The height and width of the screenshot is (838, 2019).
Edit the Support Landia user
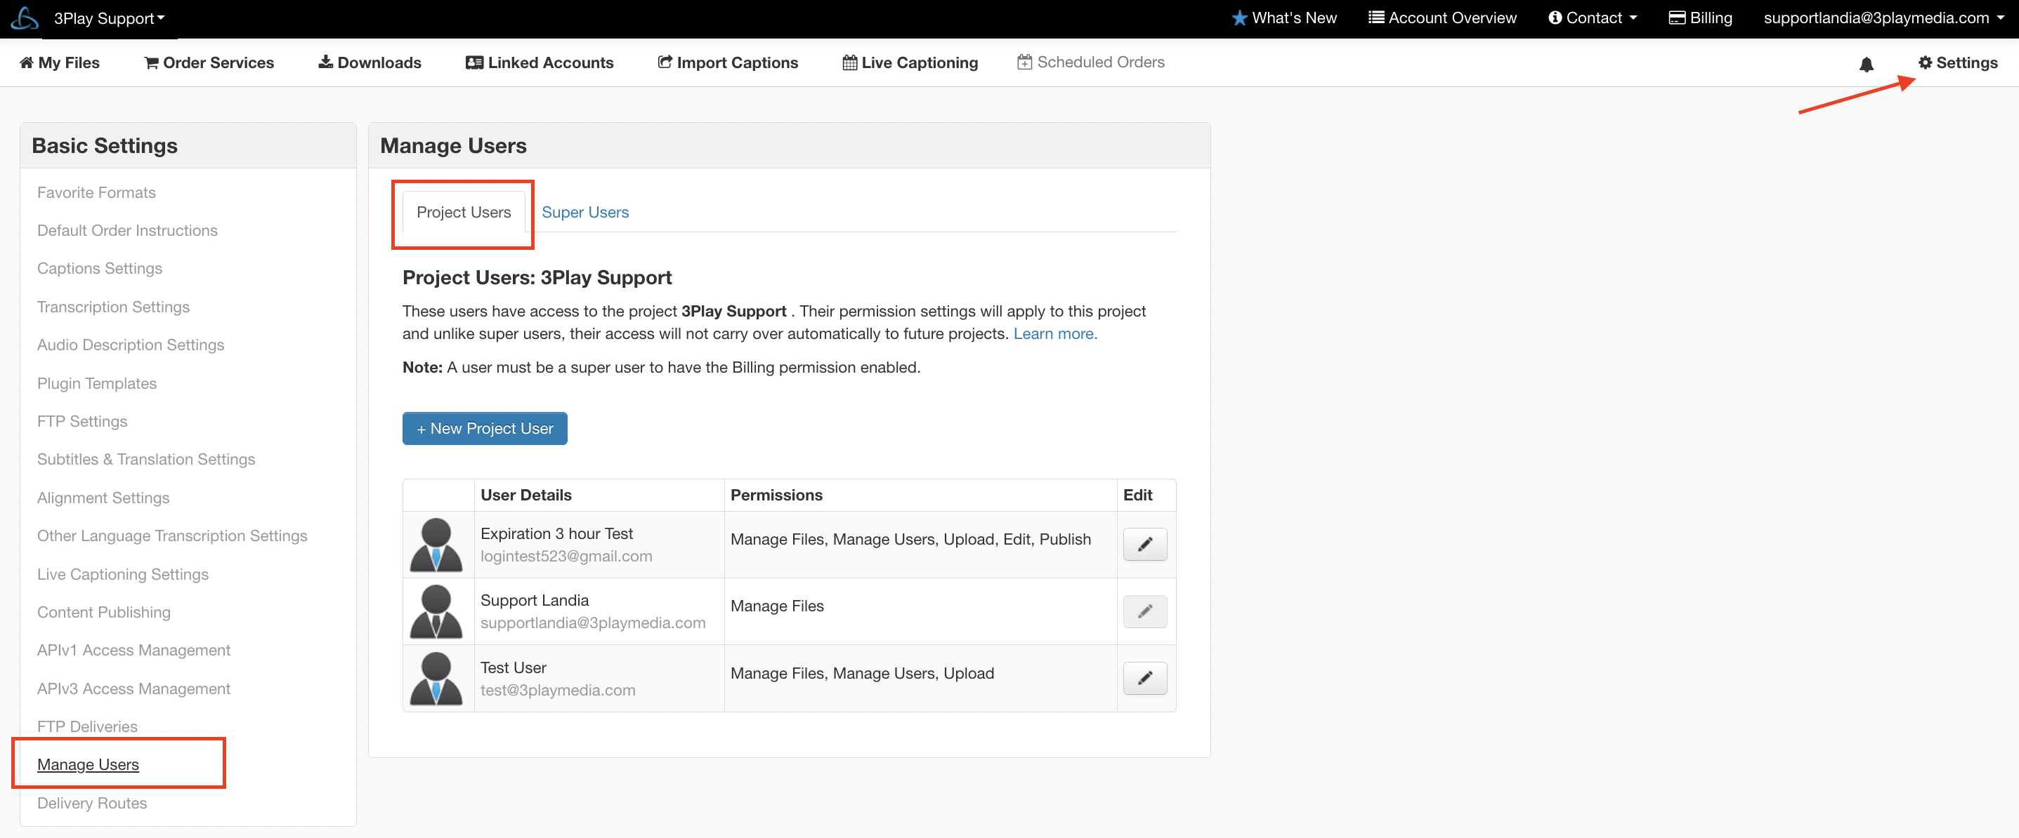pyautogui.click(x=1144, y=612)
